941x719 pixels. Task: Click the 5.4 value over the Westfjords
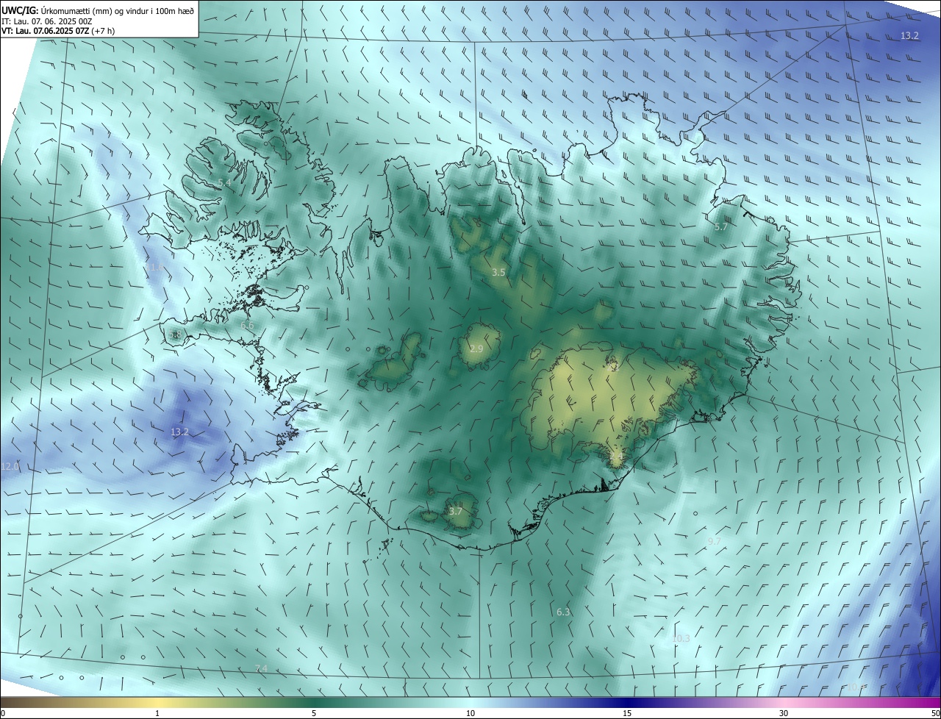click(224, 182)
